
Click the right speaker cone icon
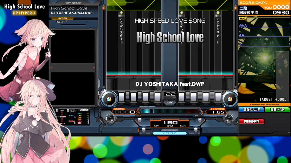click(229, 118)
